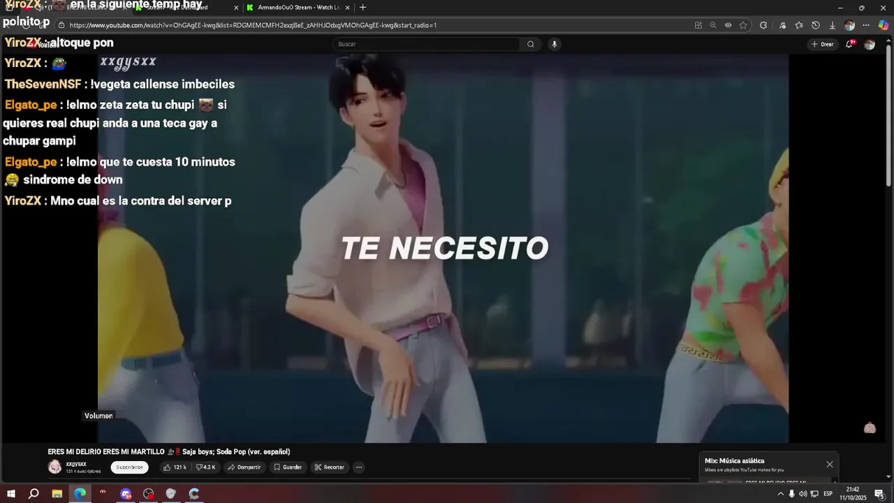Click the Compartir share button
894x503 pixels.
244,467
